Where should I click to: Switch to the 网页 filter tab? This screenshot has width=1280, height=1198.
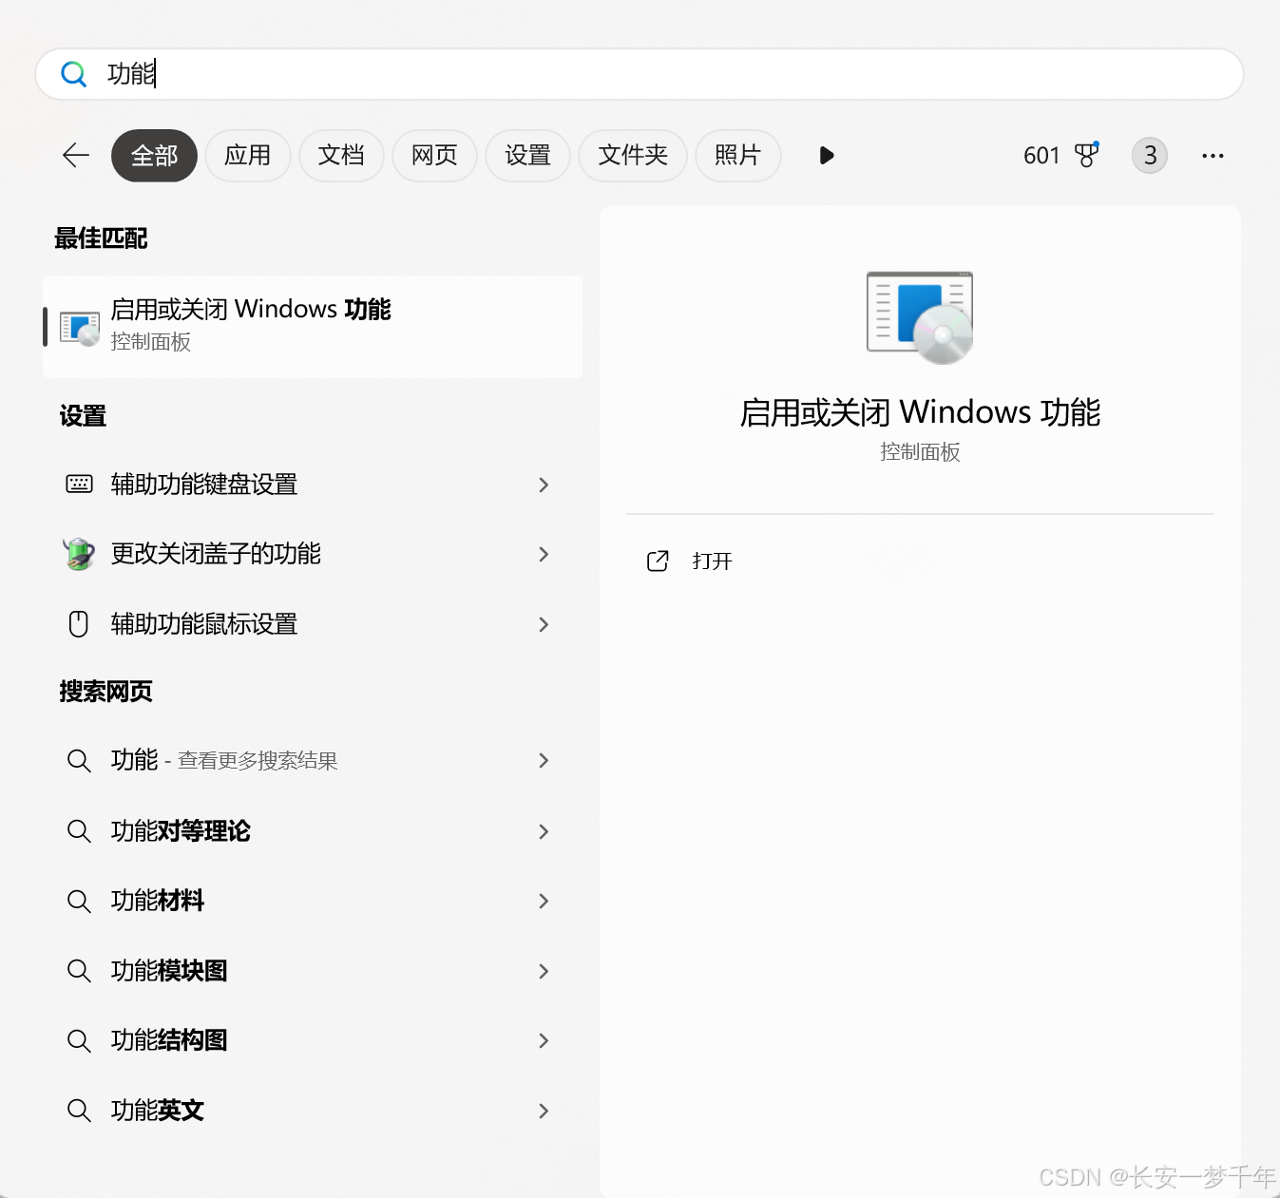coord(434,156)
